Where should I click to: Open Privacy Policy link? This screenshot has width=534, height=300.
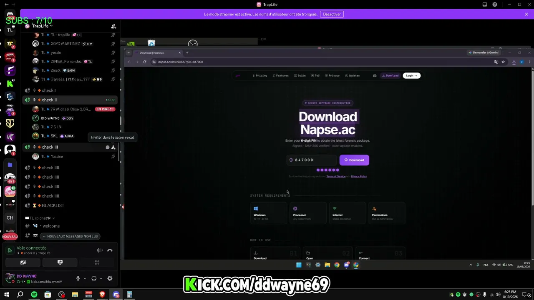359,176
